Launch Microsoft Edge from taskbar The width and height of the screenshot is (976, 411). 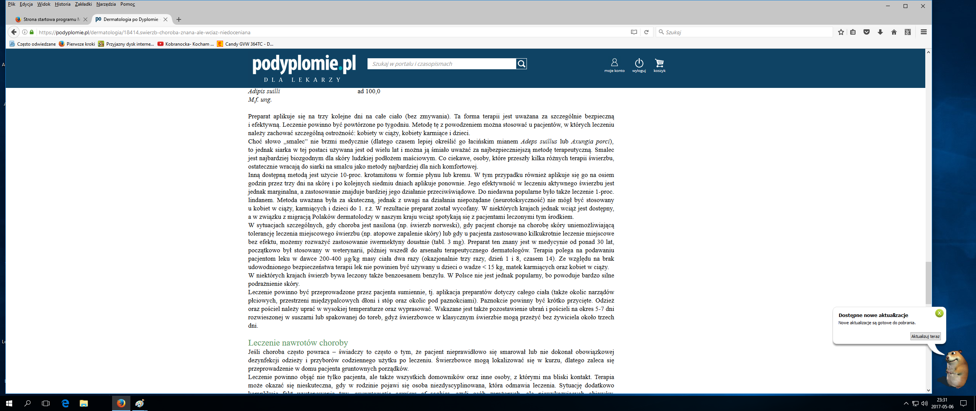pyautogui.click(x=65, y=403)
